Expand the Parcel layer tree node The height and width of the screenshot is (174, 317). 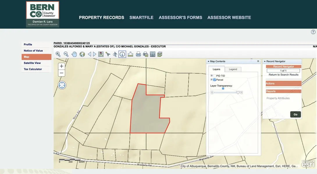(212, 79)
